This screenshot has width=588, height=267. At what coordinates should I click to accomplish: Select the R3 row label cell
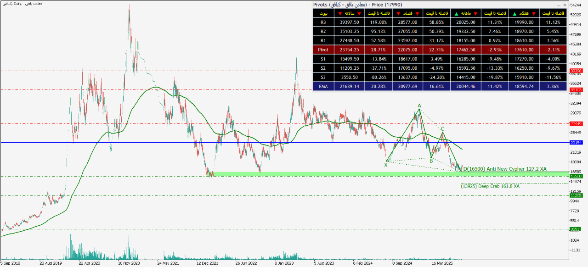click(x=323, y=22)
